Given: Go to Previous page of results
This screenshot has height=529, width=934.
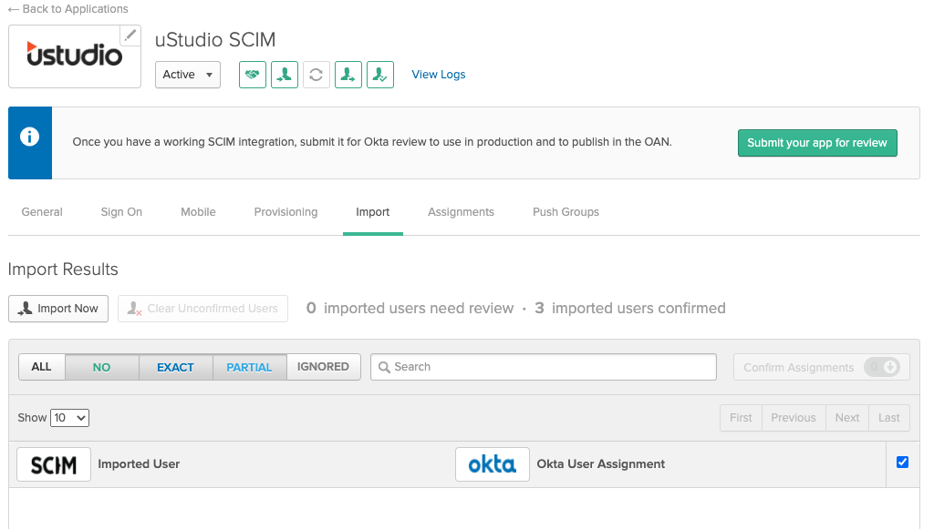Looking at the screenshot, I should 794,418.
